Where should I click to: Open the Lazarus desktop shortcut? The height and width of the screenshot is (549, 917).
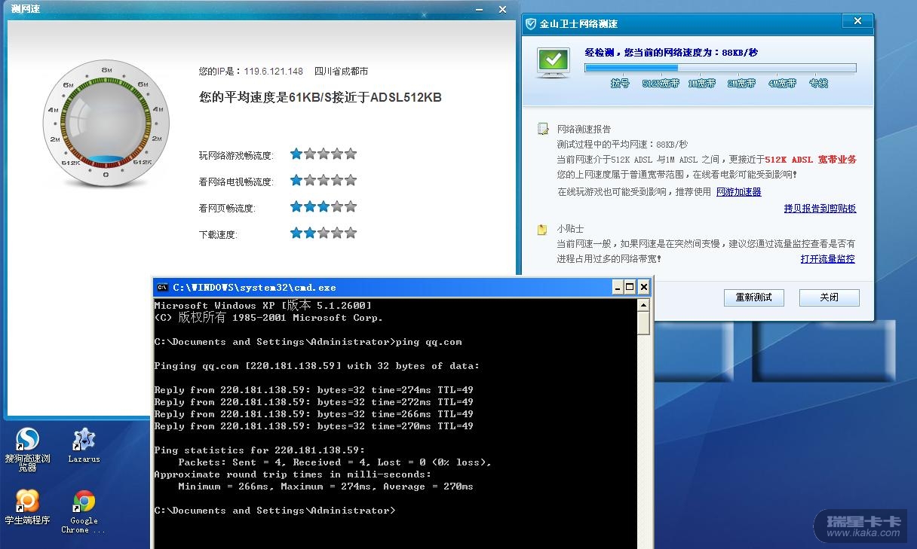click(84, 444)
